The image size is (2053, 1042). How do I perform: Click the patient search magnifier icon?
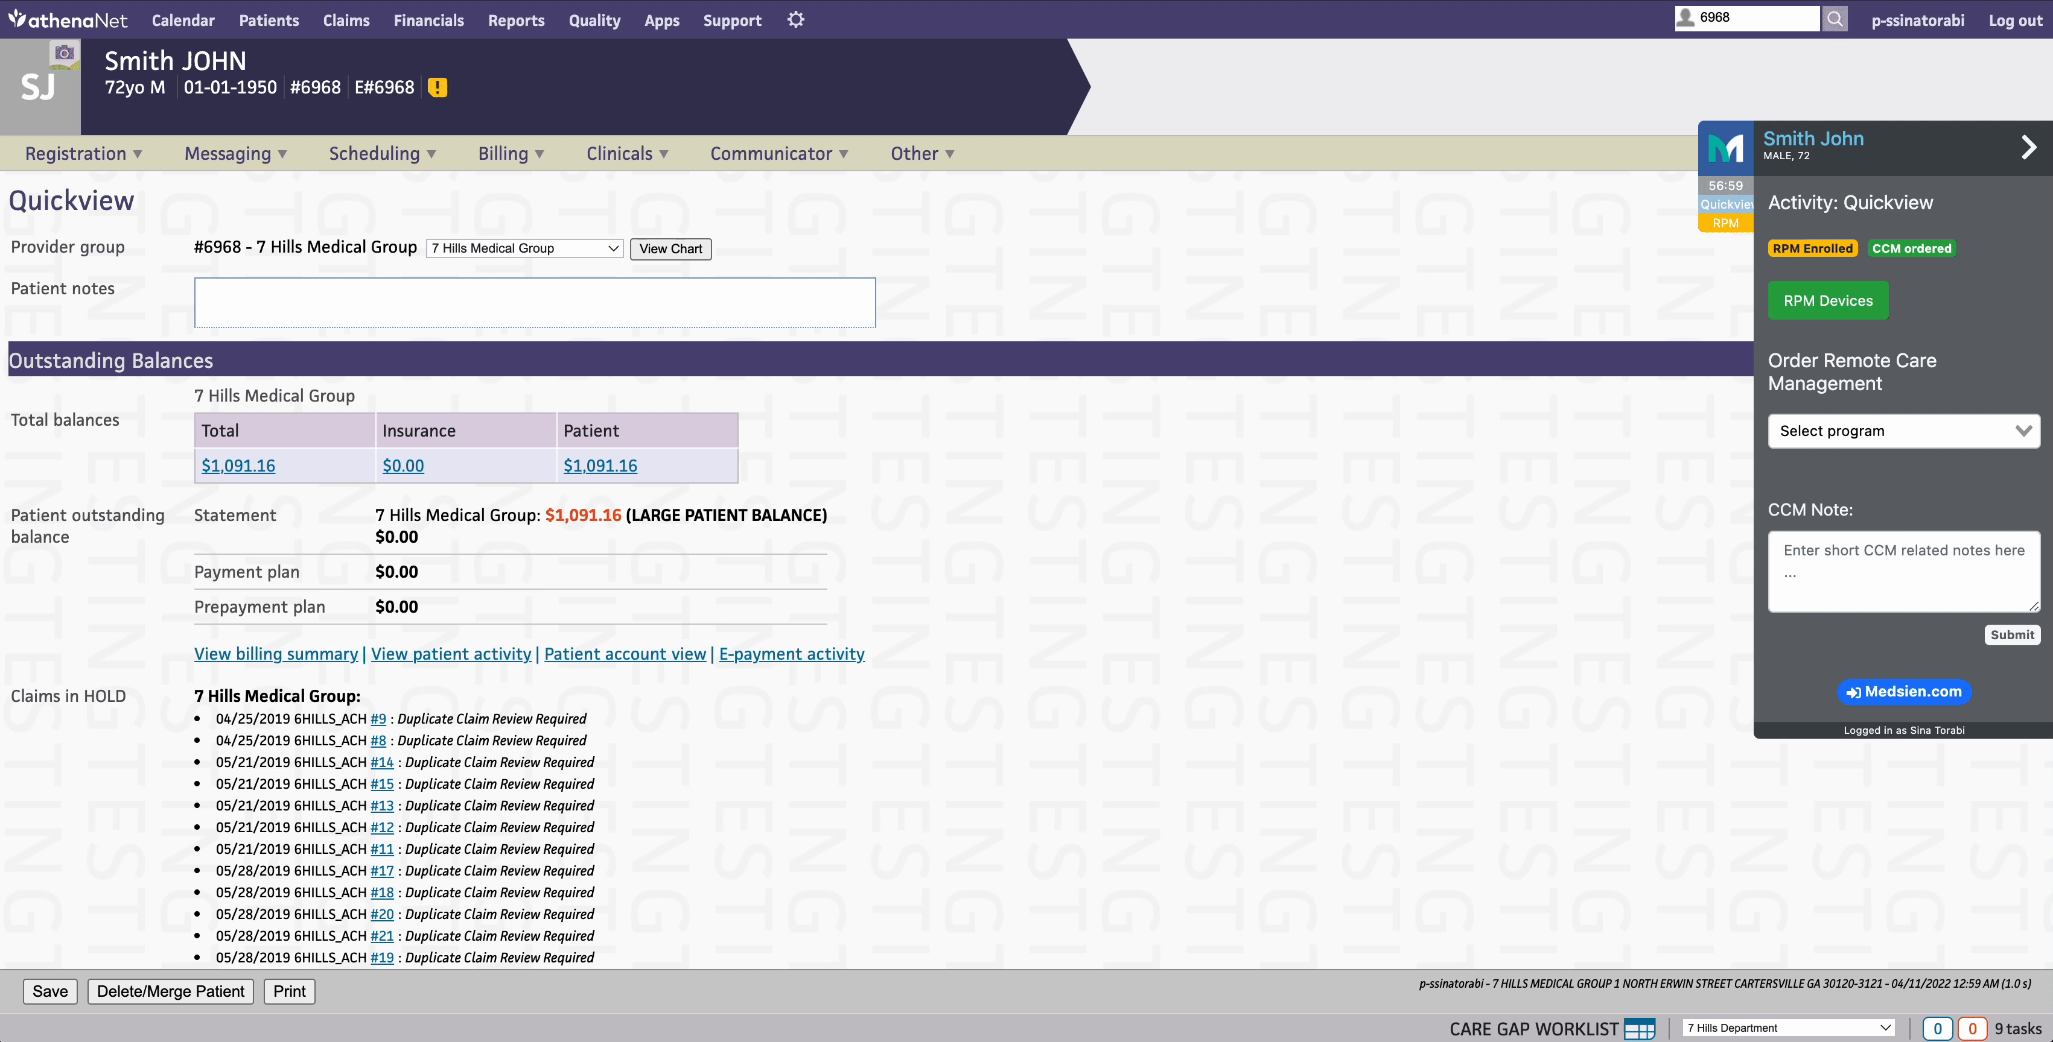coord(1835,18)
